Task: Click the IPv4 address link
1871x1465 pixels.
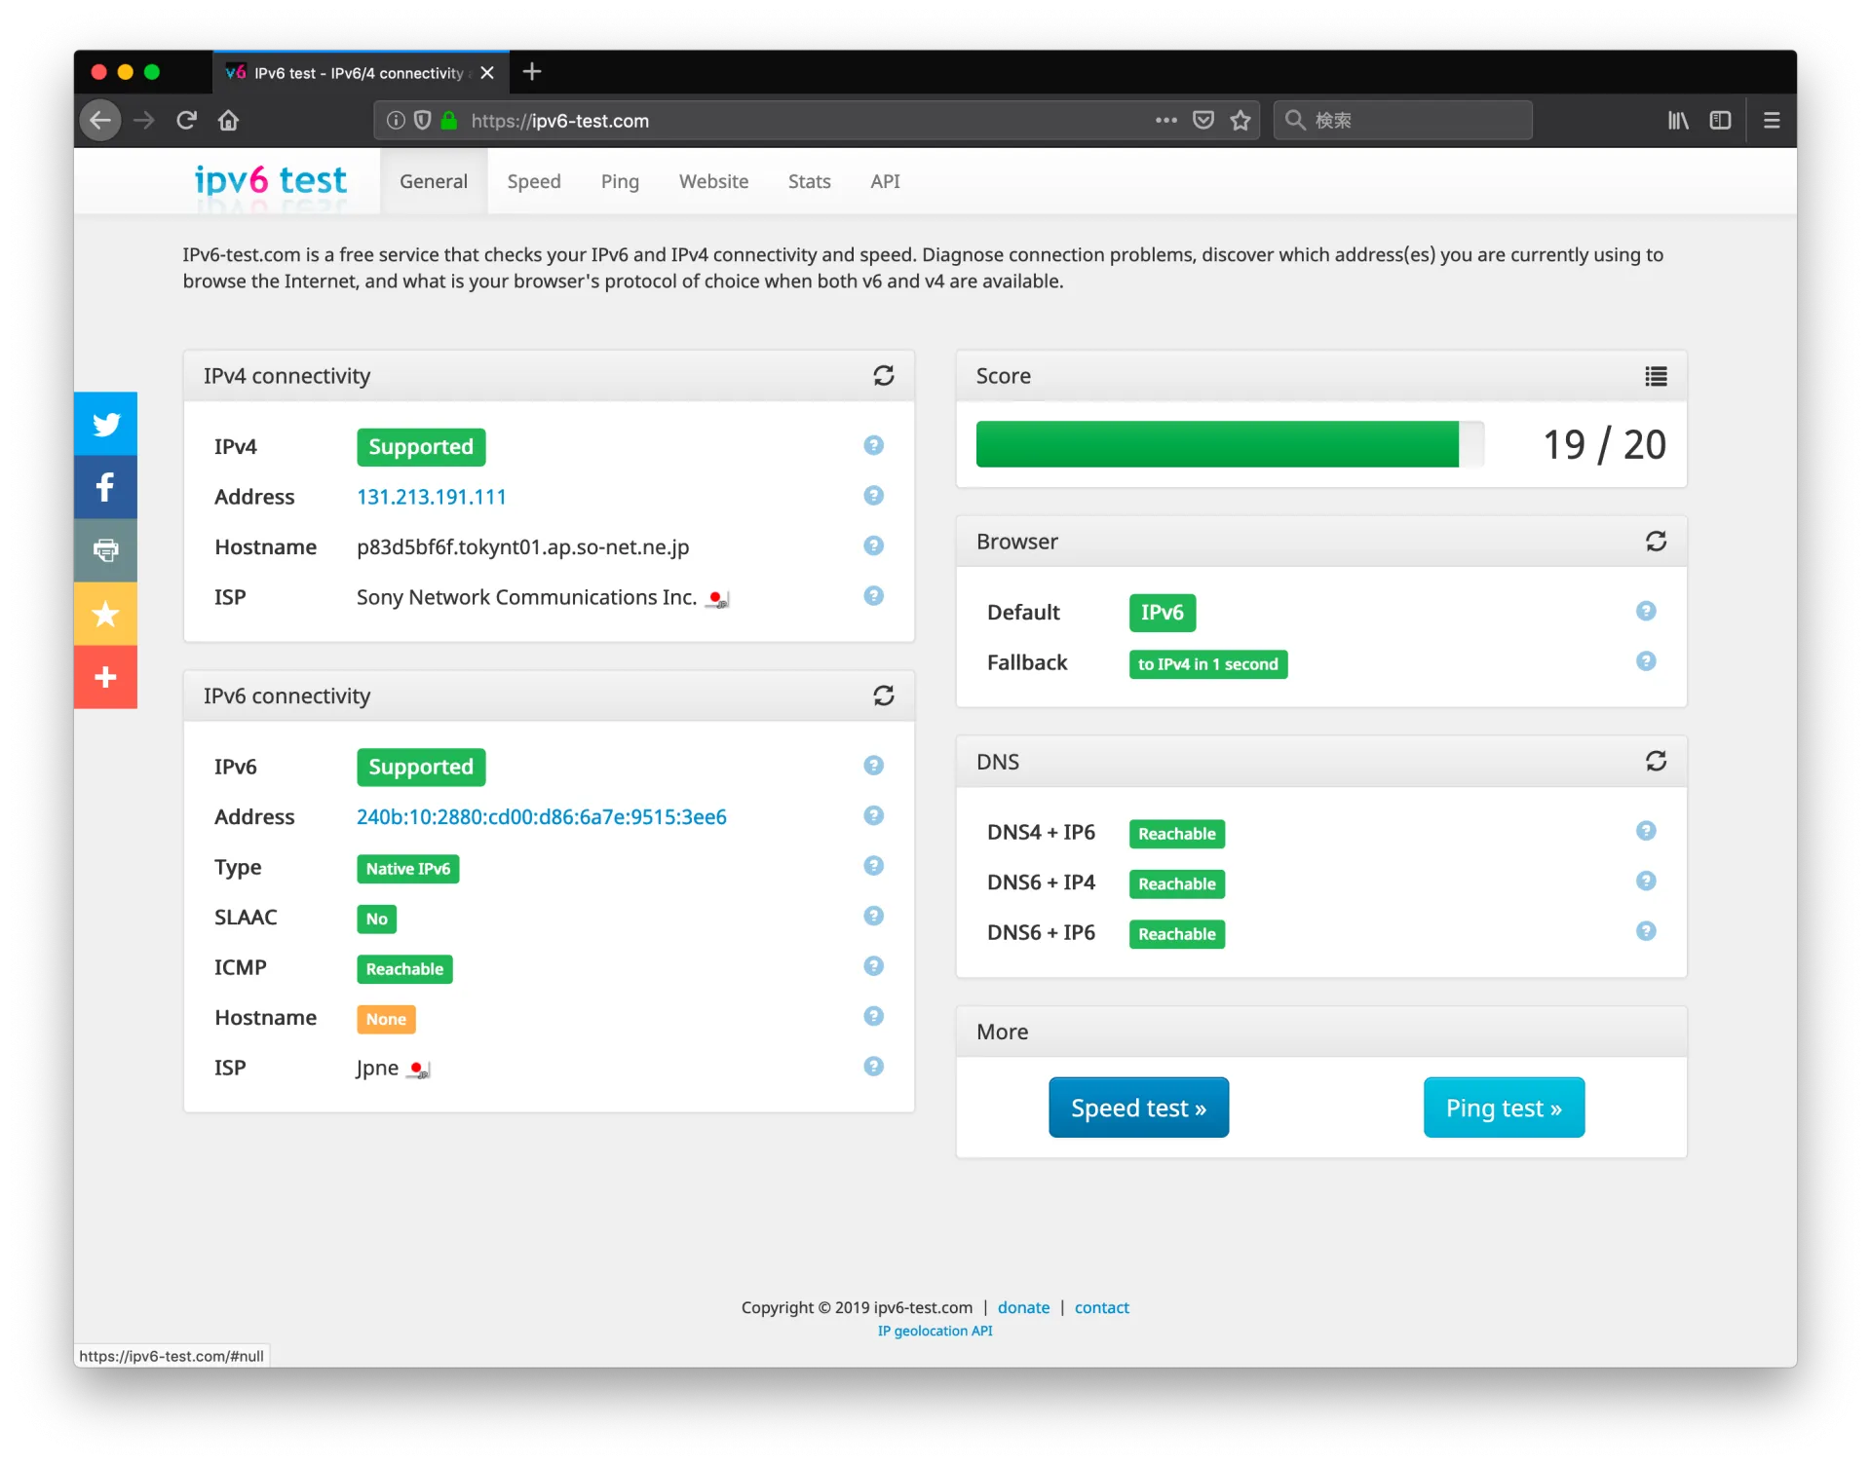Action: tap(431, 498)
